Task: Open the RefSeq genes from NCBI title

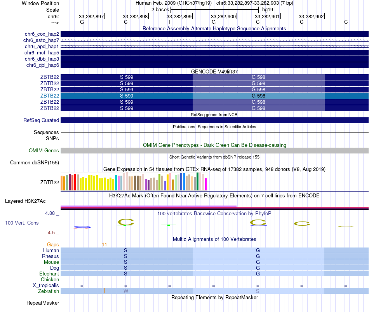Action: [x=214, y=115]
